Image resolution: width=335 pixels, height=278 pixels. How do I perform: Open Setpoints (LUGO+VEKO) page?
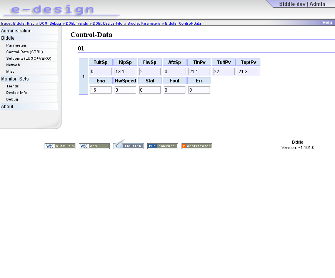(29, 59)
